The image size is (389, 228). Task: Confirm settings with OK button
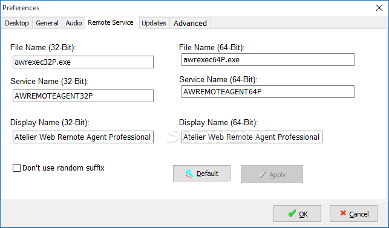297,213
